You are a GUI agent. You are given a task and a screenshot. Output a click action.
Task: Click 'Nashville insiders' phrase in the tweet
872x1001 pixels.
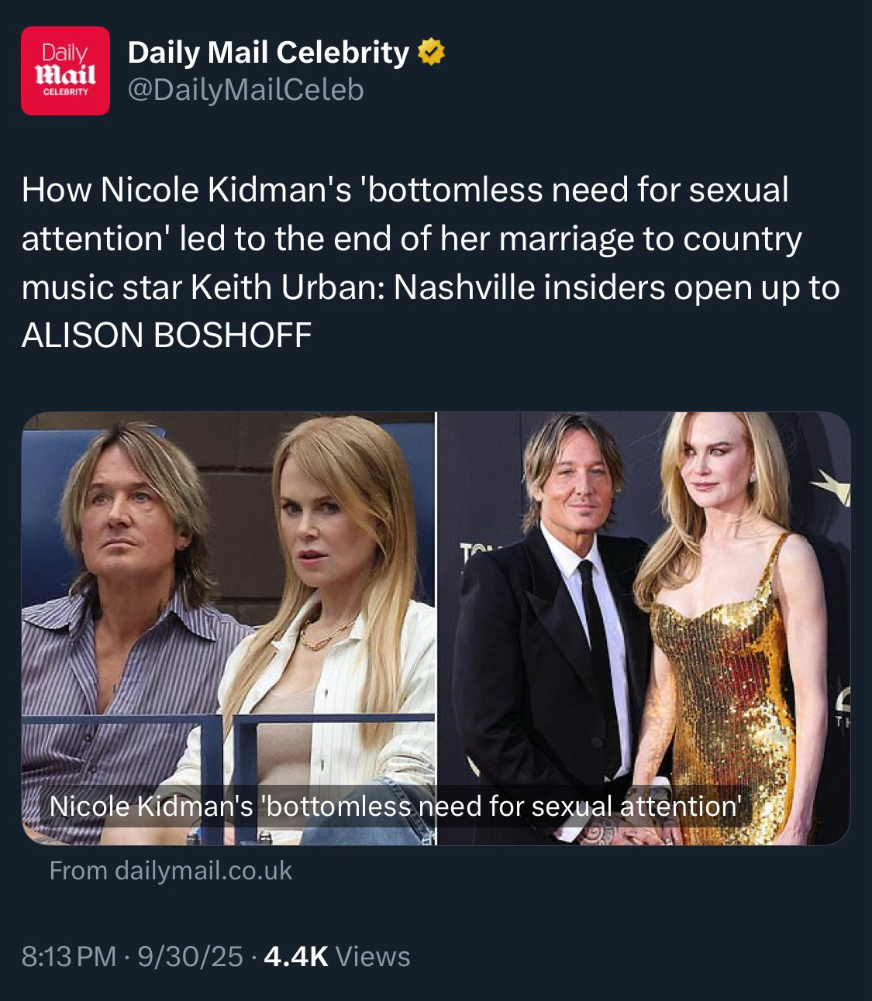[x=529, y=287]
